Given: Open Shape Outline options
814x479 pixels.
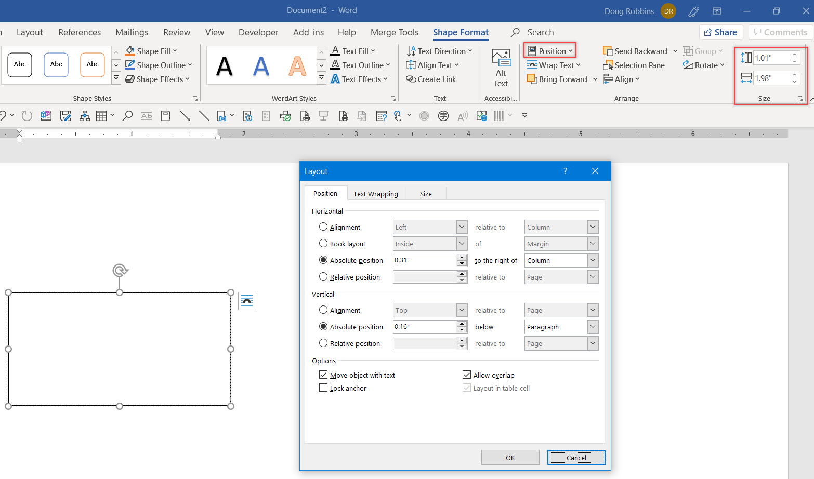Looking at the screenshot, I should point(159,65).
